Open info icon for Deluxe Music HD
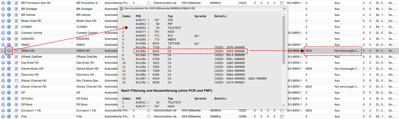This screenshot has height=119, width=399. coord(9,69)
